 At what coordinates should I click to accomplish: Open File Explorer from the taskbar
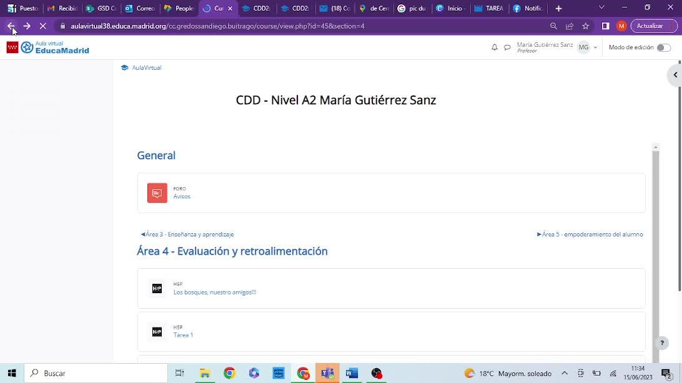204,373
